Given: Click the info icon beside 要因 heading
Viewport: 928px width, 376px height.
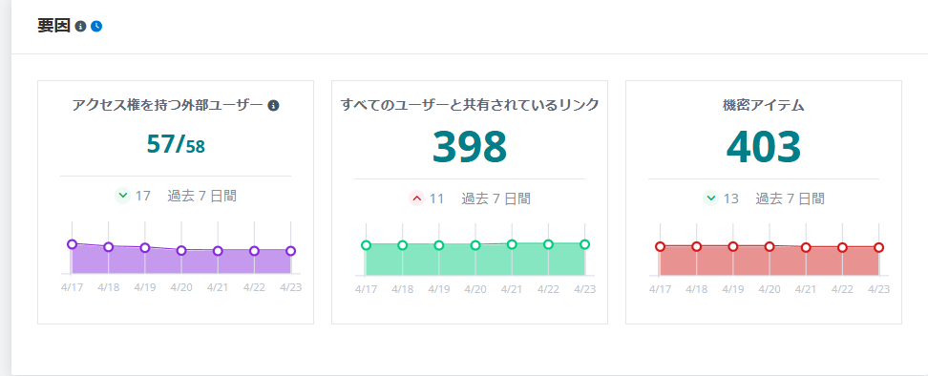Looking at the screenshot, I should 81,27.
